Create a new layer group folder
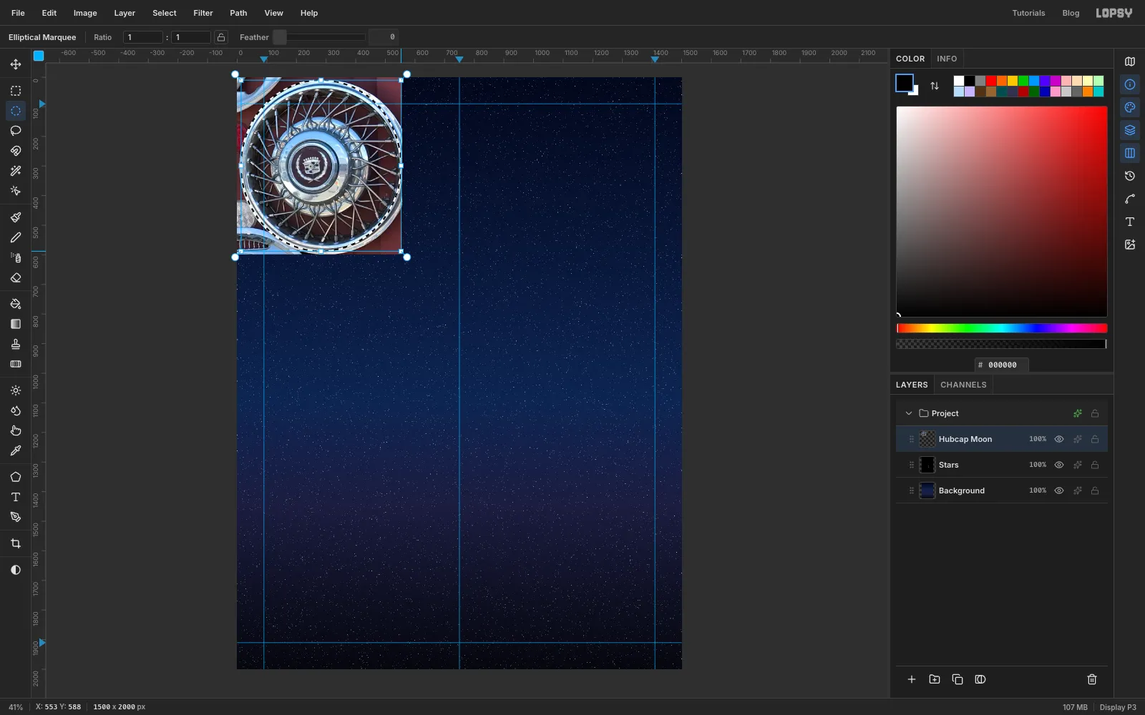This screenshot has width=1145, height=715. (x=935, y=679)
